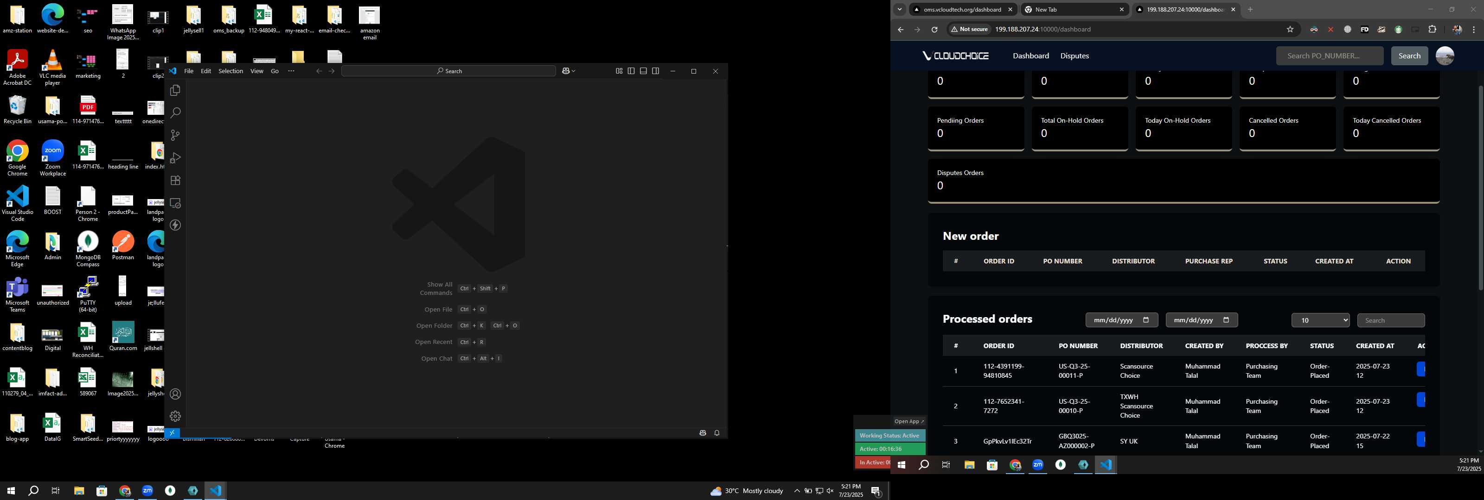Screen dimensions: 1484x500
Task: Select Zoom Workplace desktop icon
Action: [52, 158]
